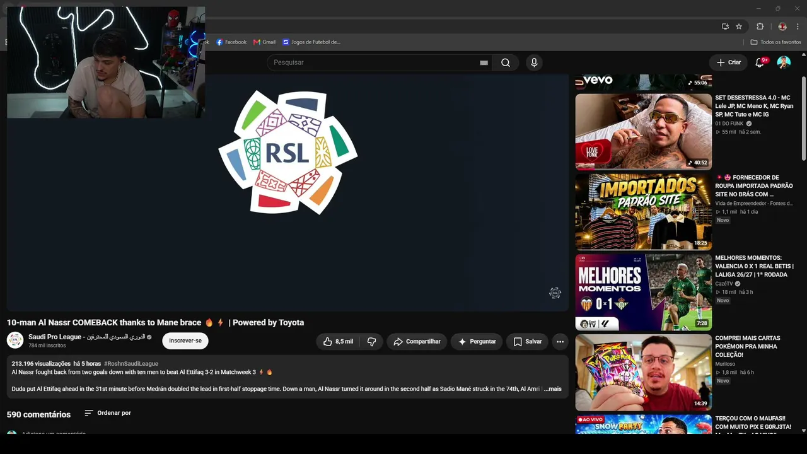Dislike the video with thumbs down

click(372, 342)
